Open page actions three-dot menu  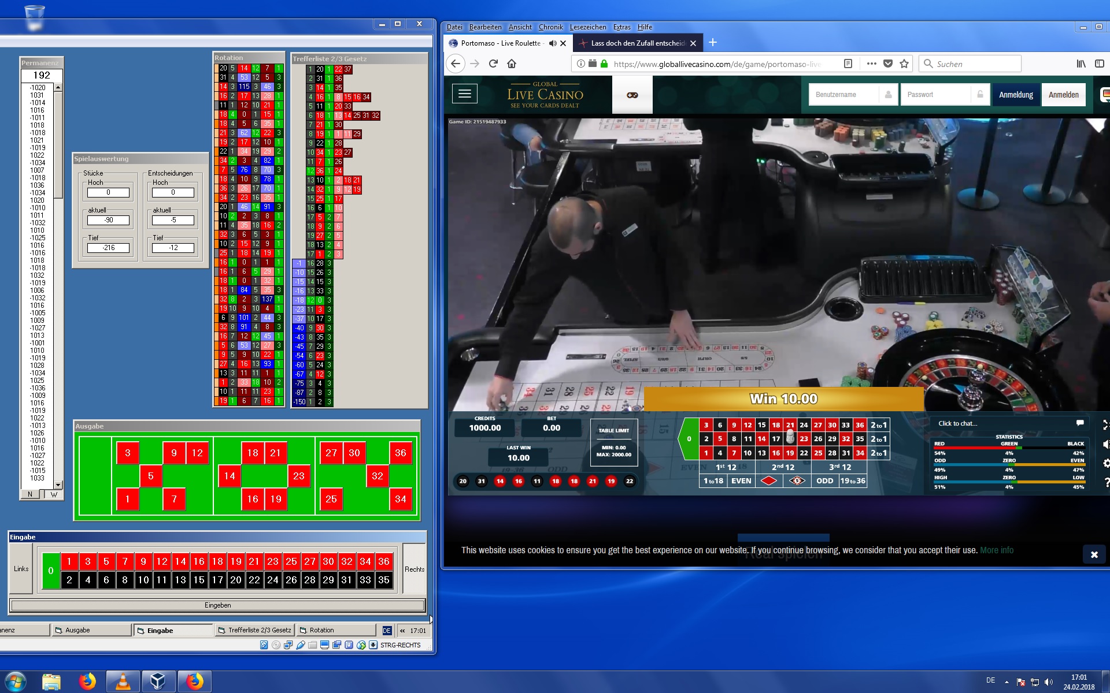tap(871, 64)
